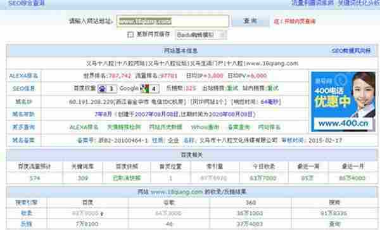Viewport: 380px width, 230px height.
Task: Open the 关键词优化分析 link at top right
Action: tap(358, 3)
